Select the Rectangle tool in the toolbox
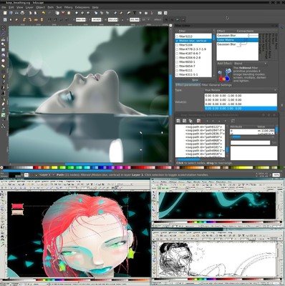This screenshot has width=285, height=286. (x=3, y=50)
